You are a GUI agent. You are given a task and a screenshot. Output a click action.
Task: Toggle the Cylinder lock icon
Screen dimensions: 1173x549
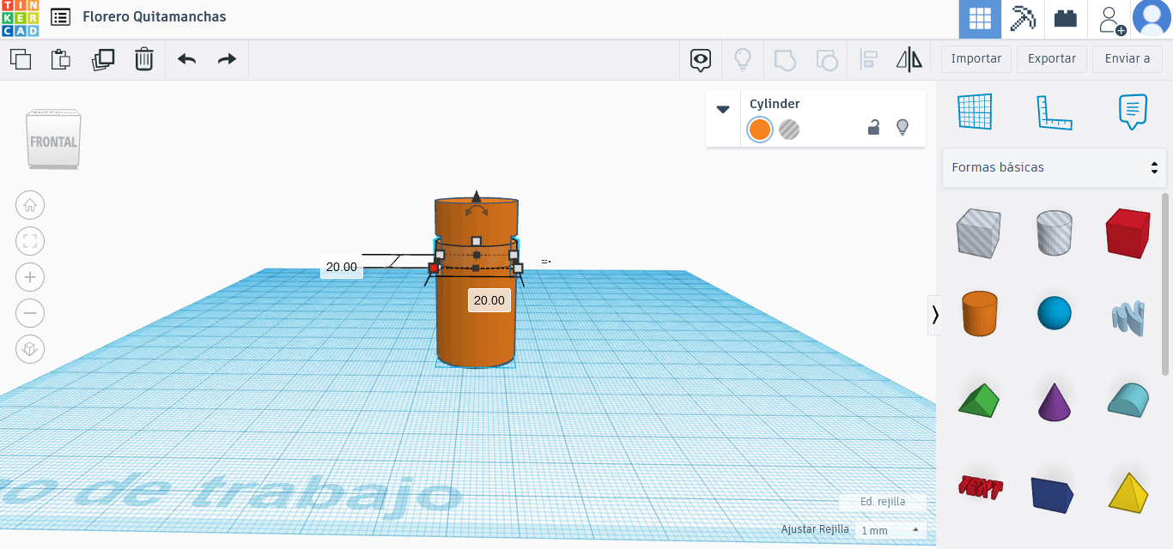coord(873,128)
